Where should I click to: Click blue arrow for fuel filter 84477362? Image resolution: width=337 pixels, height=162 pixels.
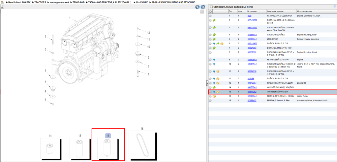(214, 92)
